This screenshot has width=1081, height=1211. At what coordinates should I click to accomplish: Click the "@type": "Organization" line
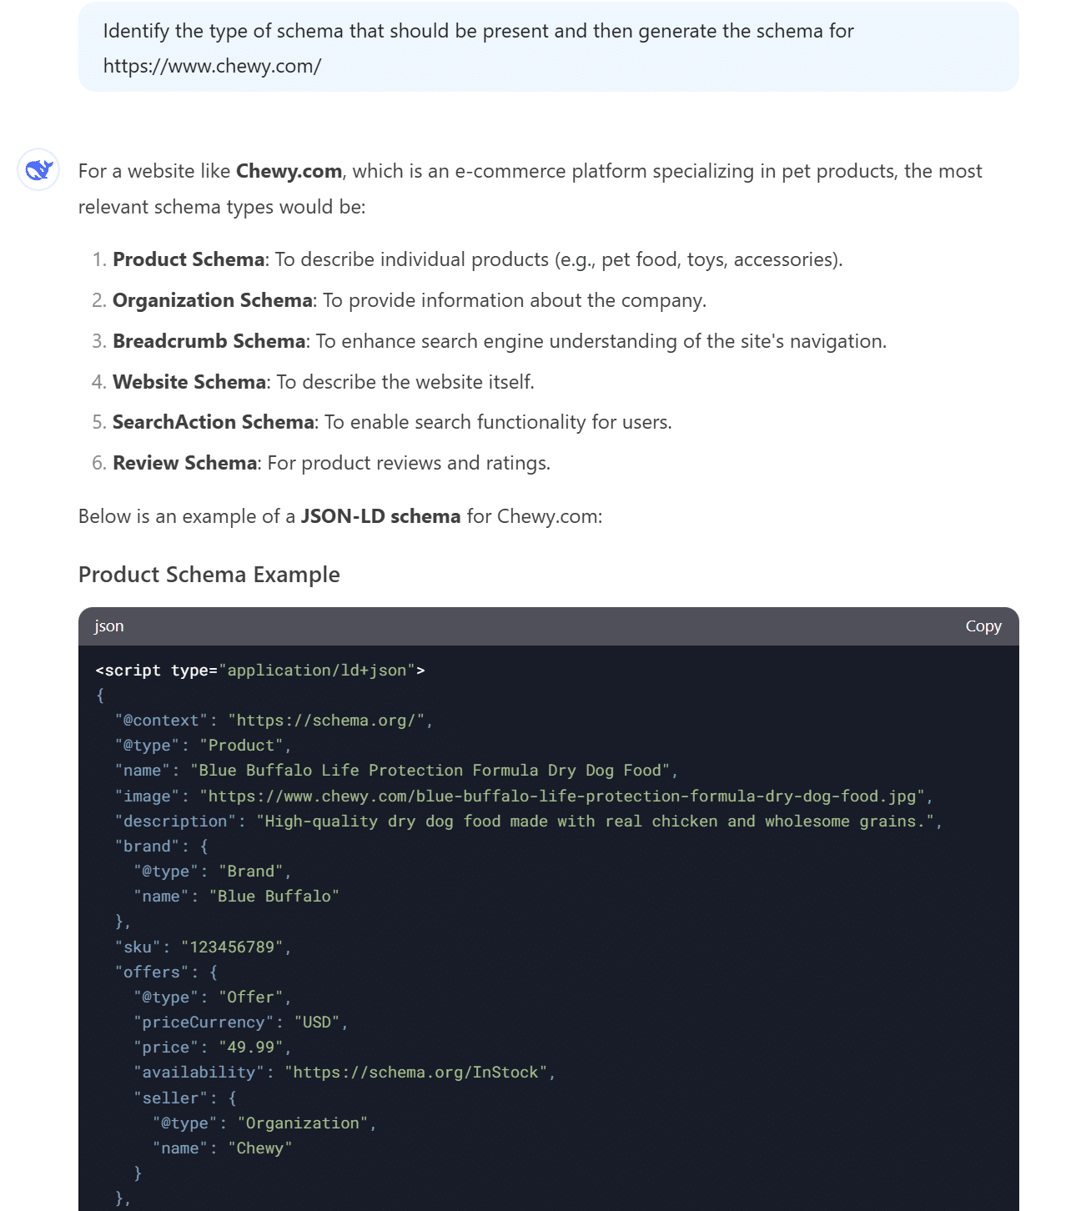(x=264, y=1123)
